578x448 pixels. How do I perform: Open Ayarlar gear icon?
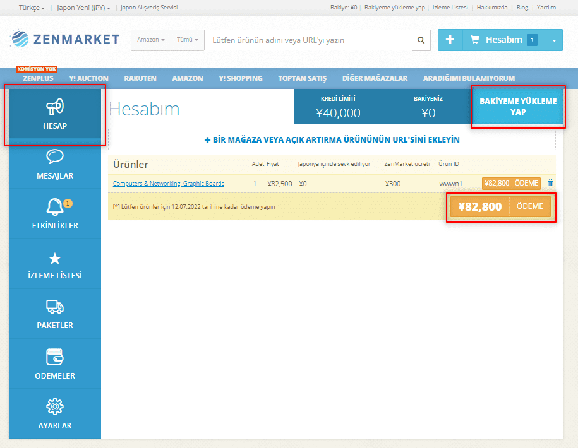click(55, 406)
